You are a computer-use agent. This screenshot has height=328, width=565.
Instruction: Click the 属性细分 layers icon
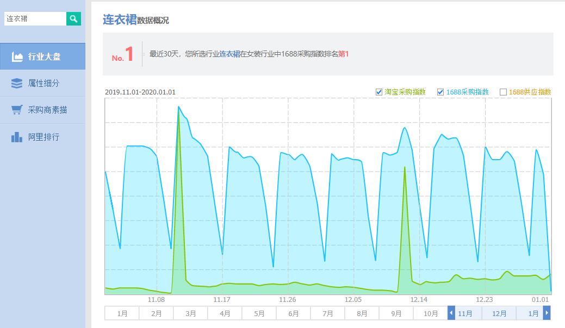[17, 83]
